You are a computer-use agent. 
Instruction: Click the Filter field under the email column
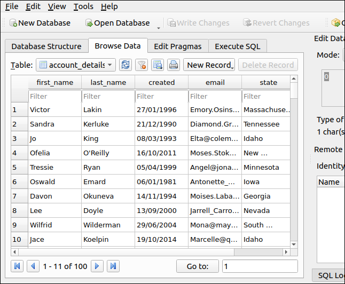(215, 97)
